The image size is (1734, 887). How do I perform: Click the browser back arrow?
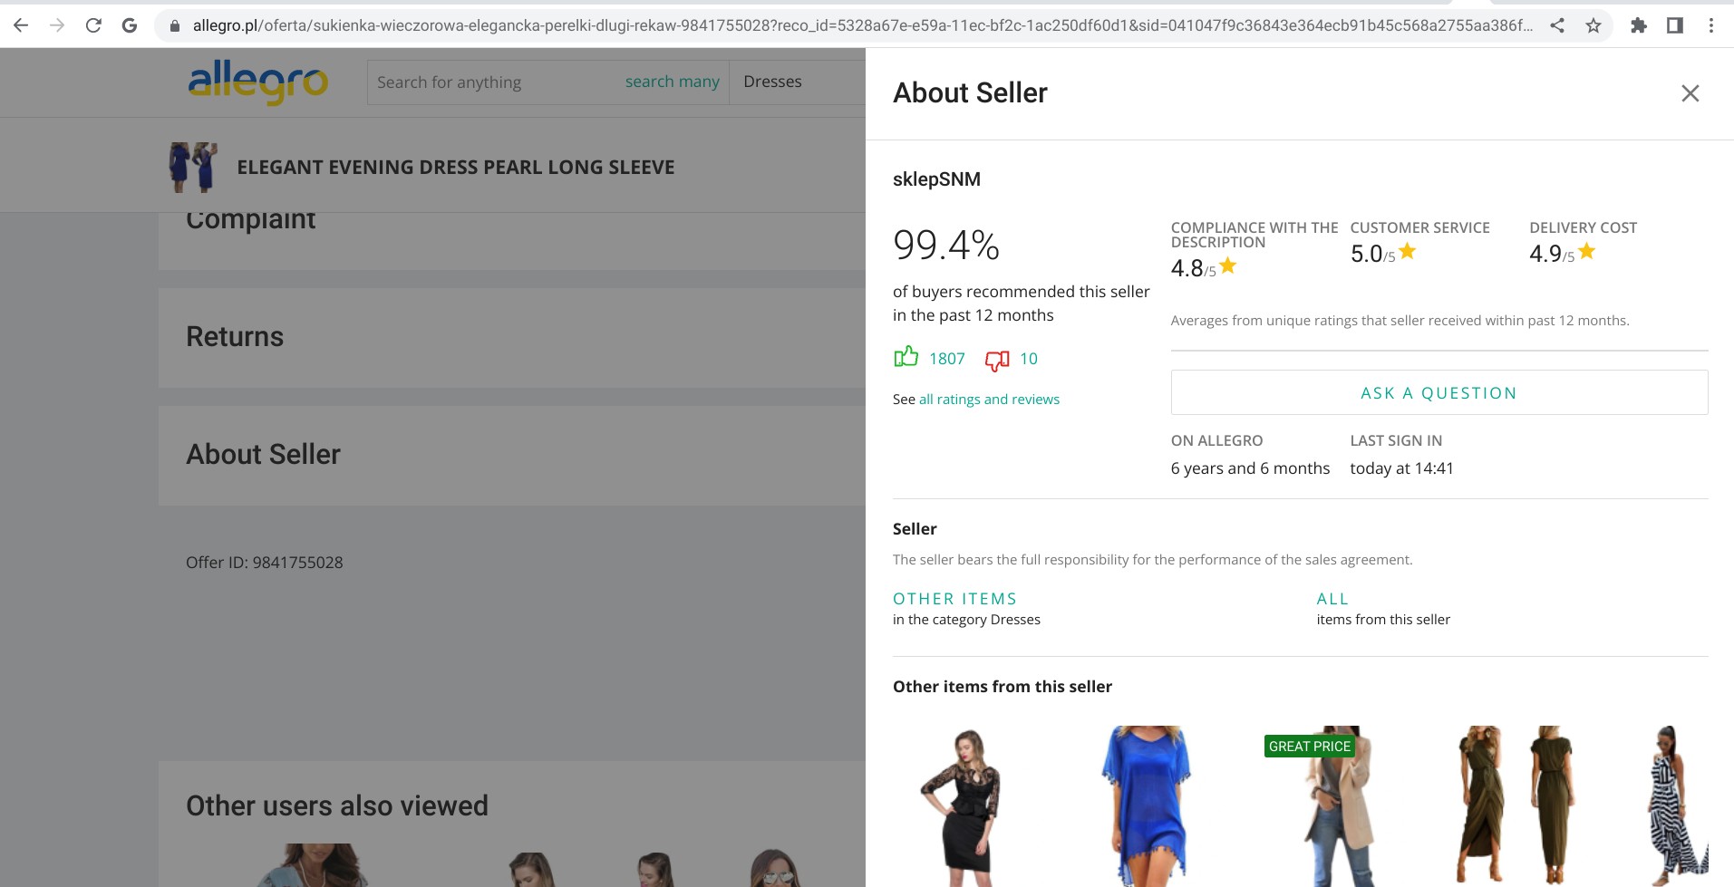point(21,25)
